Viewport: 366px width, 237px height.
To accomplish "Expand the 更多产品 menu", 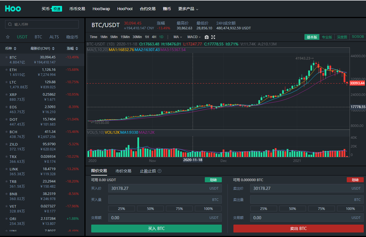I will click(188, 9).
